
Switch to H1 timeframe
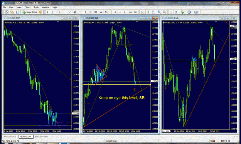click(115, 12)
